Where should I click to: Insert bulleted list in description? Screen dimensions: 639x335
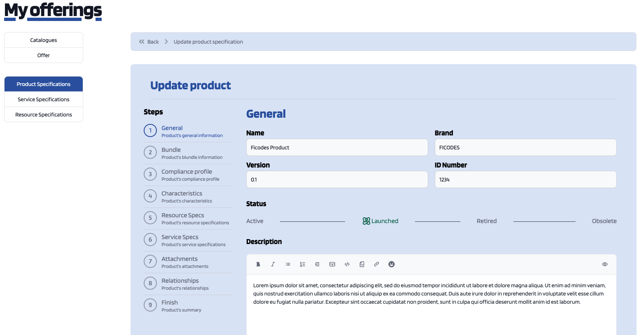coord(288,264)
